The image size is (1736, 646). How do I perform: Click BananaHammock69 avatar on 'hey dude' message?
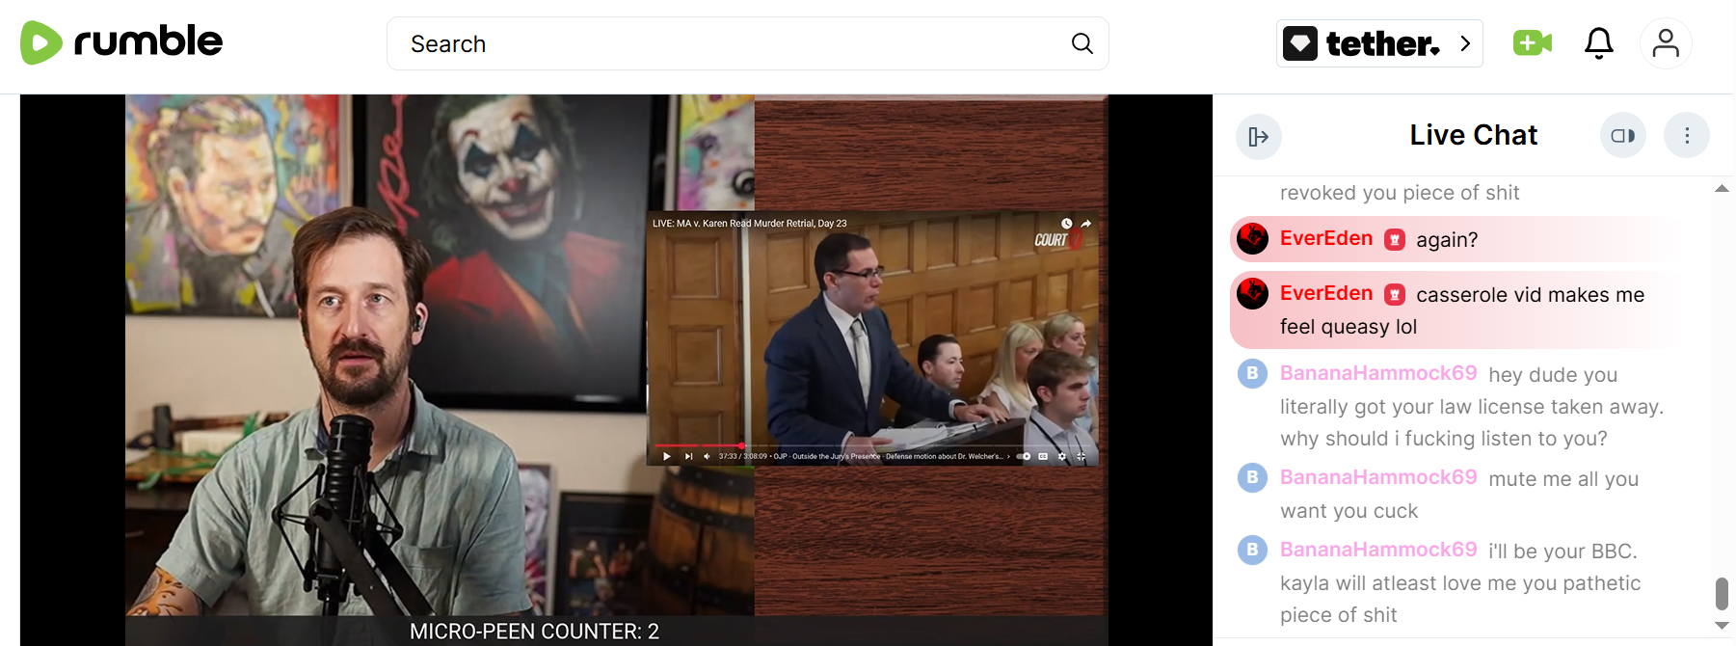(x=1252, y=373)
